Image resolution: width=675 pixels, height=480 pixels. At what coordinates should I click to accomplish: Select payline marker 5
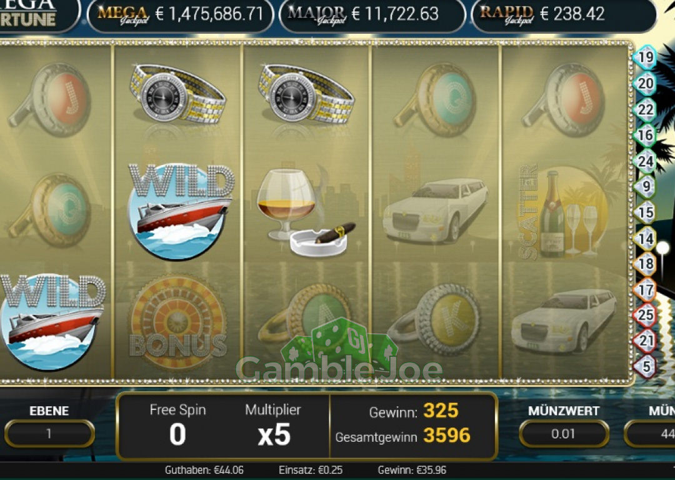click(x=645, y=367)
